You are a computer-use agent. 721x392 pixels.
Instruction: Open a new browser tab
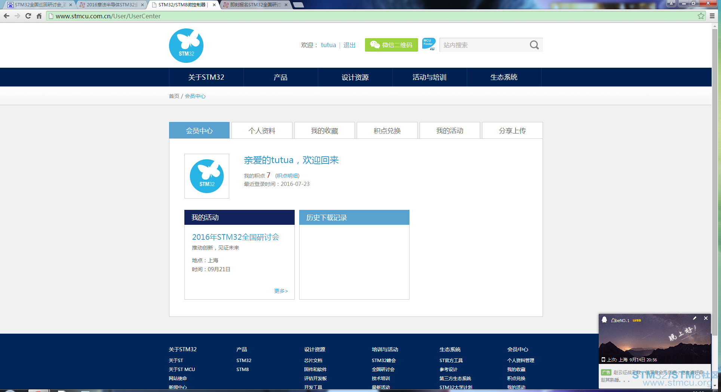tap(298, 5)
